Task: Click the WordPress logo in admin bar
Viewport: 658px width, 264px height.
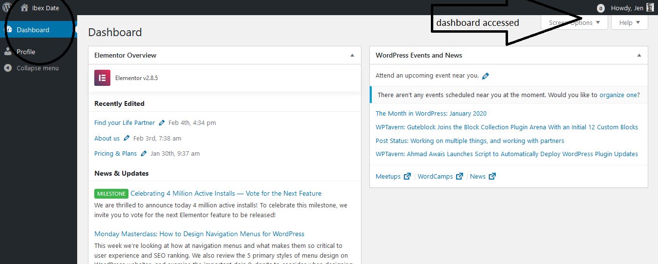Action: tap(7, 7)
